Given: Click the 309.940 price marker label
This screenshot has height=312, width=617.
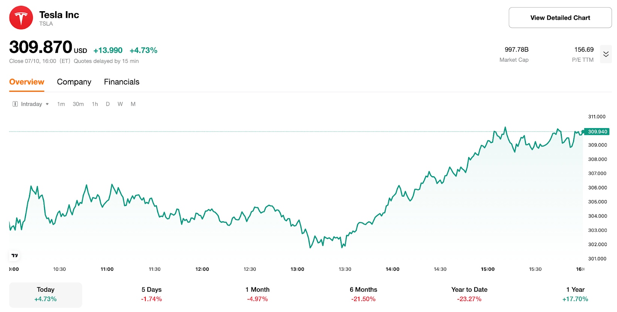Looking at the screenshot, I should click(596, 132).
